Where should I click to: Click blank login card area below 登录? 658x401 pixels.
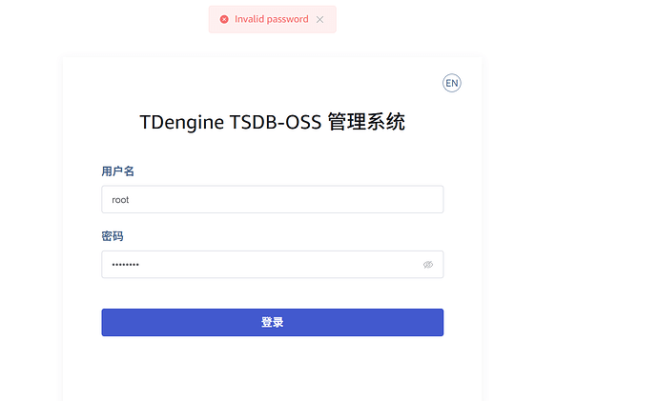click(x=272, y=367)
